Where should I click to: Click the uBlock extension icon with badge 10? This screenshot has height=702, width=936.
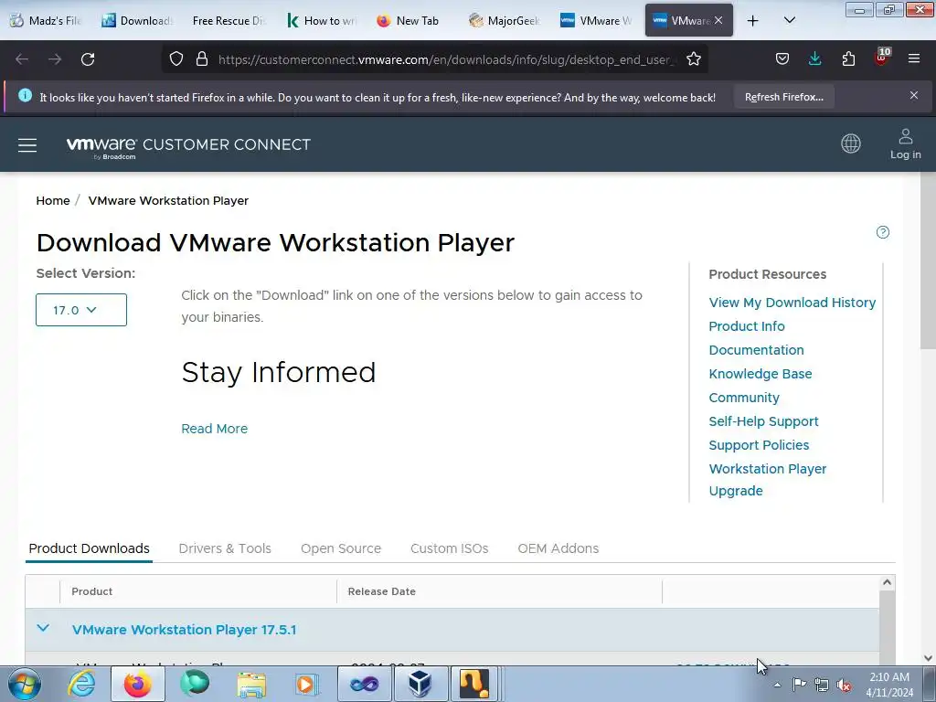coord(882,58)
